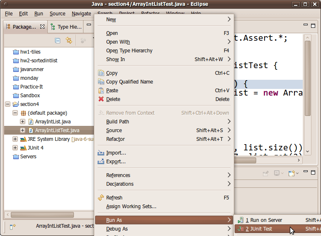This screenshot has width=321, height=236.
Task: Switch to Type Hierarchy tab
Action: [x=66, y=27]
